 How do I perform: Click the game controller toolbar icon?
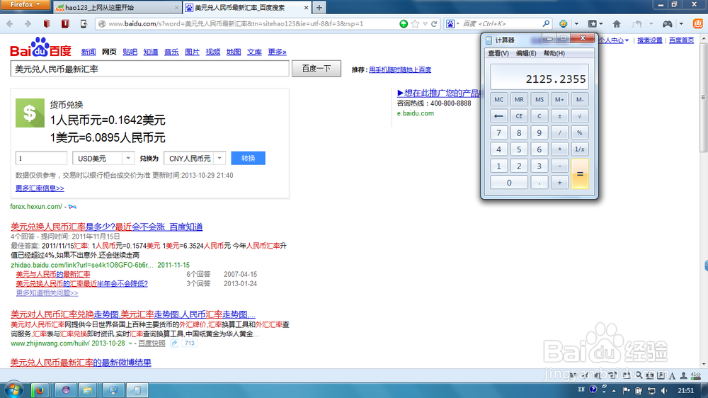(x=668, y=24)
